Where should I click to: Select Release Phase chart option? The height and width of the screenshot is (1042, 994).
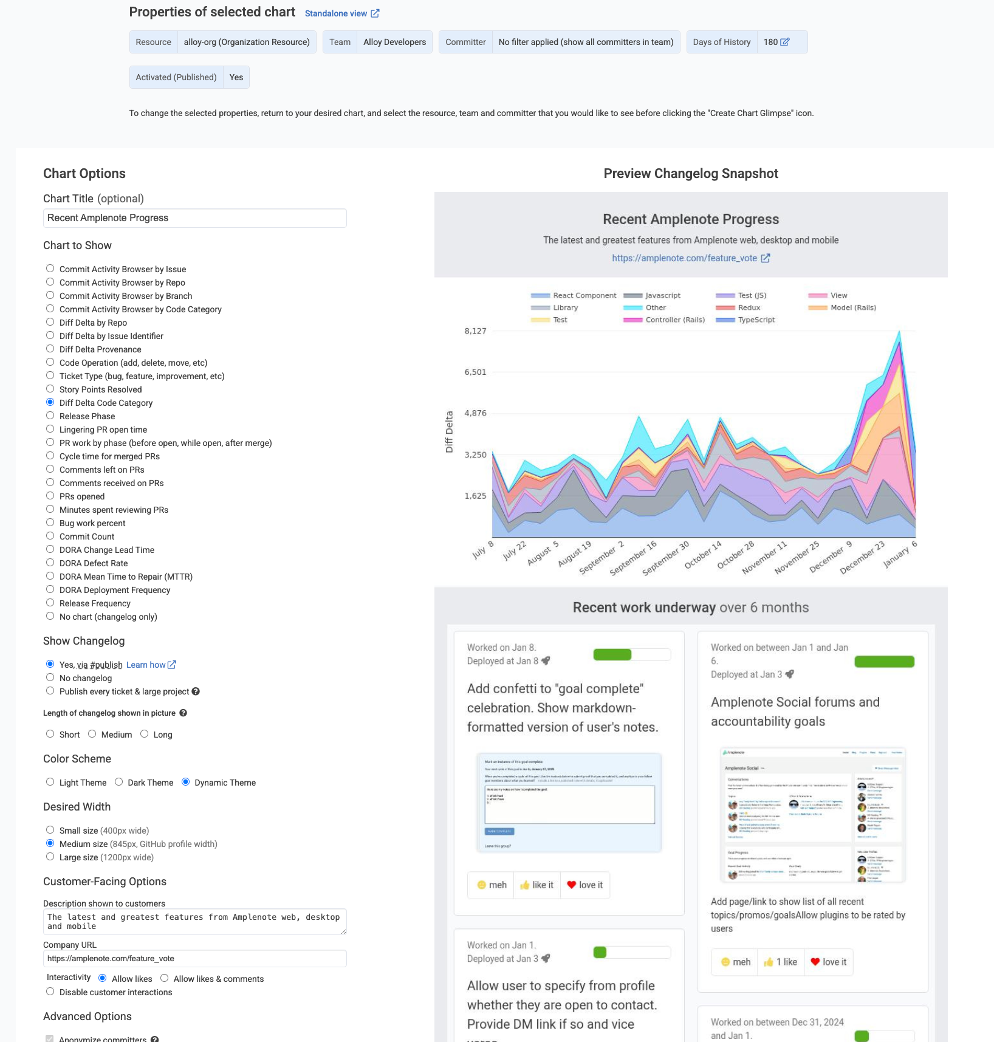50,416
